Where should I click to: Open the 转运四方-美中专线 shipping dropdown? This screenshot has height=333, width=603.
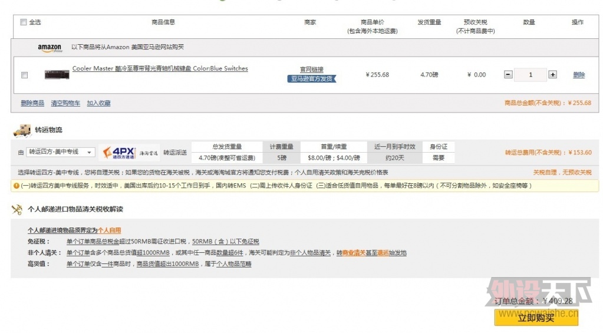pyautogui.click(x=60, y=152)
